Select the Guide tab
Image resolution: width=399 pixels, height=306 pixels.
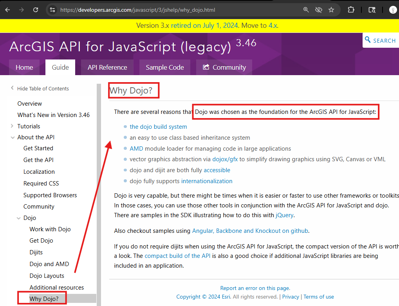tap(60, 67)
